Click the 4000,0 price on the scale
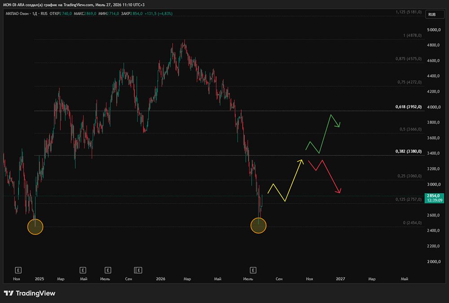449x303 pixels. point(433,107)
